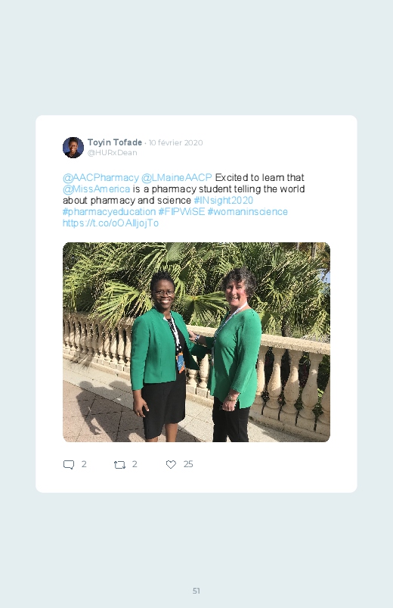This screenshot has height=608, width=393.
Task: Click page number 51 at bottom
Action: click(196, 591)
